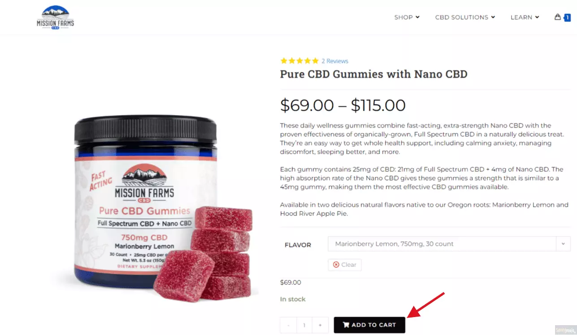Click the quantity number input field
This screenshot has height=335, width=577.
304,325
